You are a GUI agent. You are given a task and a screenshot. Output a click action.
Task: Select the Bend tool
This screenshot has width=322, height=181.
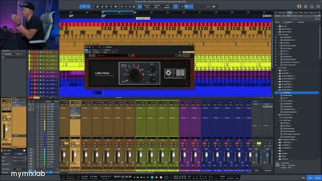pos(111,7)
